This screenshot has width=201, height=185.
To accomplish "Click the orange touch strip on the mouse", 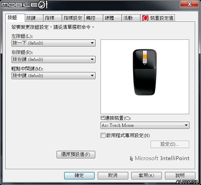I will tap(145, 57).
